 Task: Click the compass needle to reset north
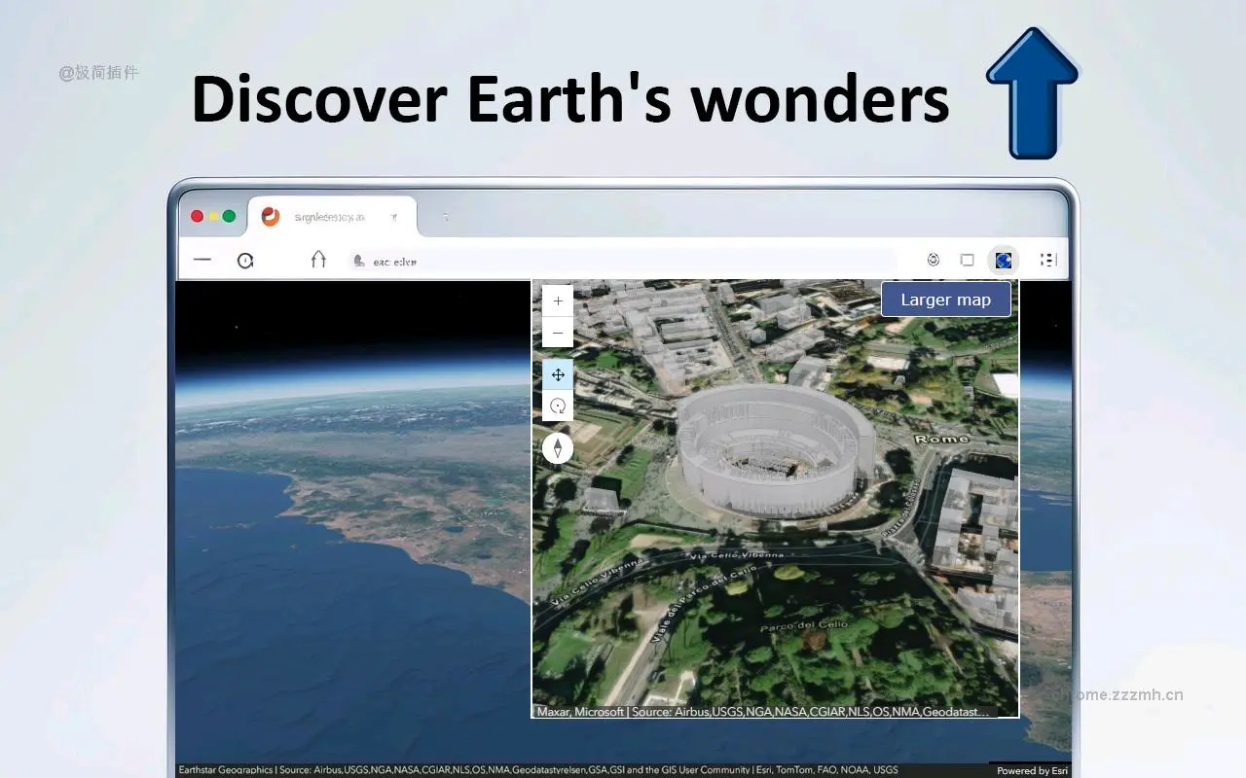point(558,447)
